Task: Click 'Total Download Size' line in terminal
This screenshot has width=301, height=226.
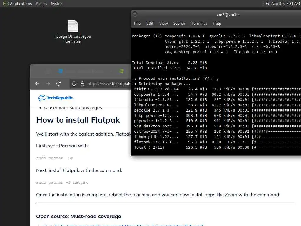Action: [x=169, y=62]
